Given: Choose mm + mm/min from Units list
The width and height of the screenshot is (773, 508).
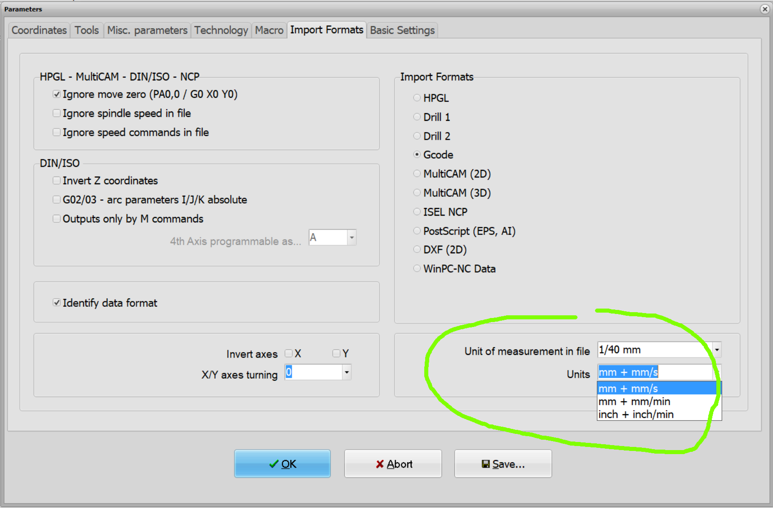Looking at the screenshot, I should 634,402.
